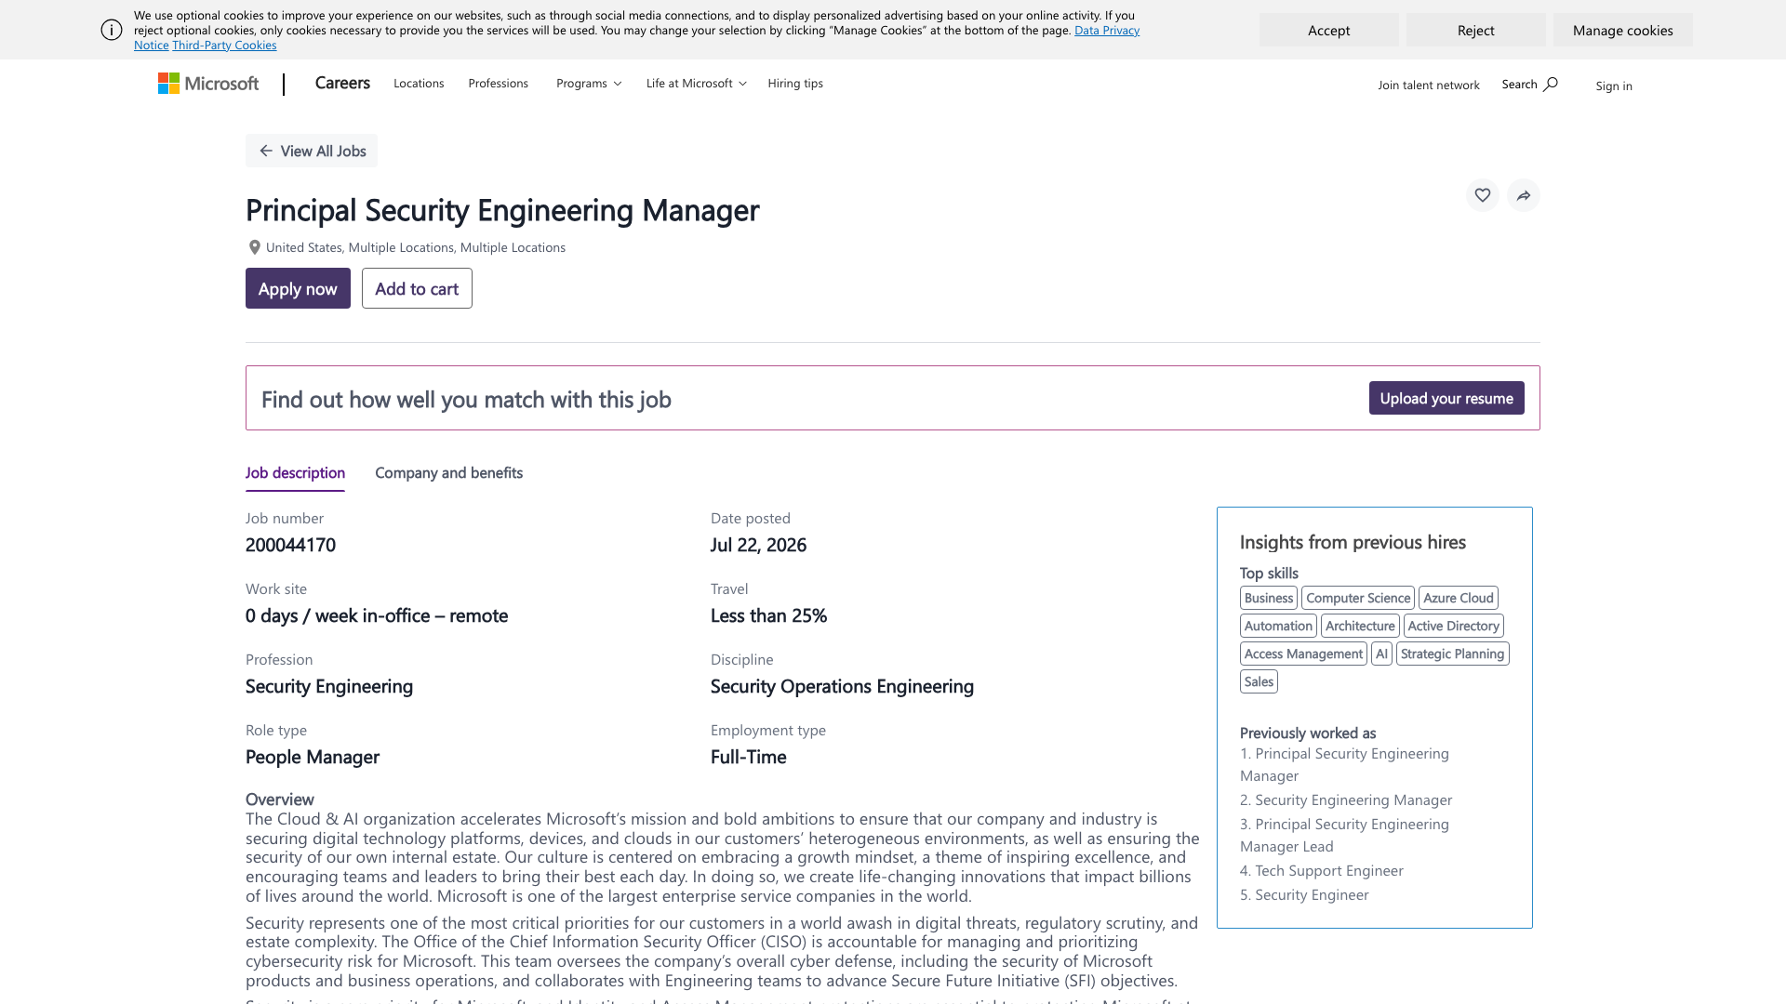Viewport: 1786px width, 1004px height.
Task: Click the Microsoft logo
Action: tap(208, 84)
